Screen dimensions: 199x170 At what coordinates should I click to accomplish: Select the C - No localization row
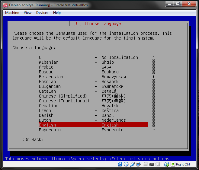click(x=93, y=57)
